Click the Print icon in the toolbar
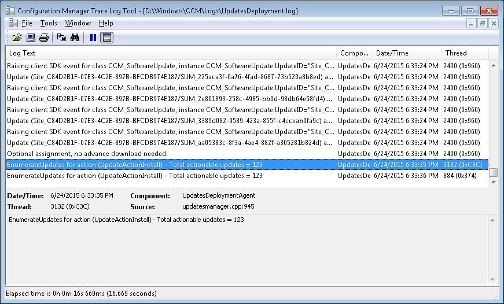 coord(44,38)
